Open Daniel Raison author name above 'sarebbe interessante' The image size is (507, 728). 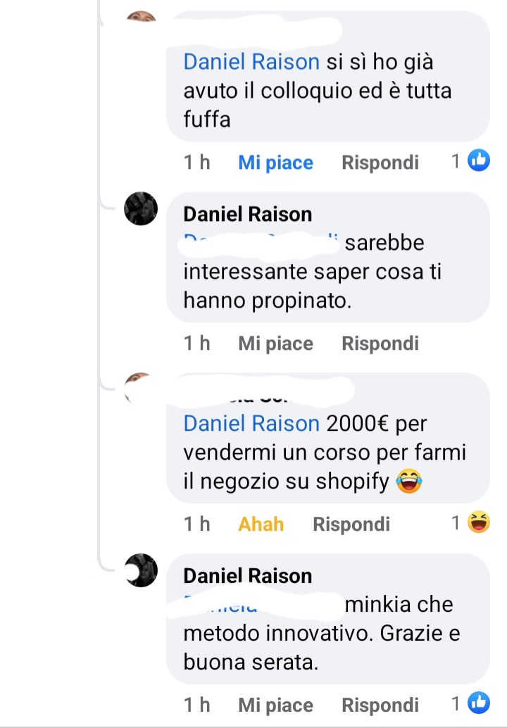247,214
